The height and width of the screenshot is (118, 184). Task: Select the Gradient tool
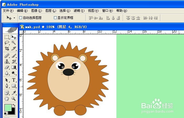point(14,67)
